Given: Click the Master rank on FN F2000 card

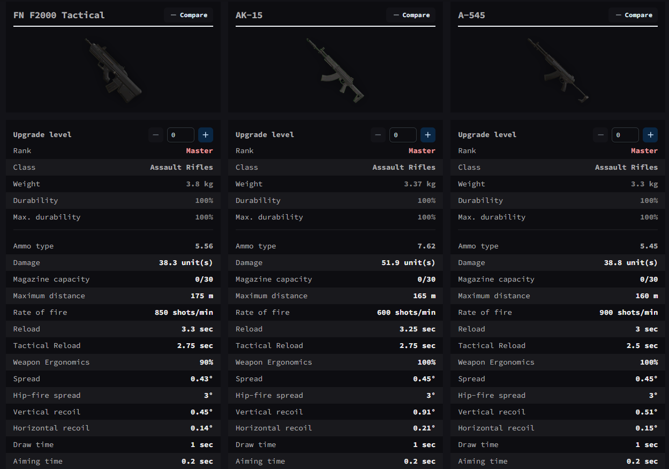Looking at the screenshot, I should click(x=199, y=151).
